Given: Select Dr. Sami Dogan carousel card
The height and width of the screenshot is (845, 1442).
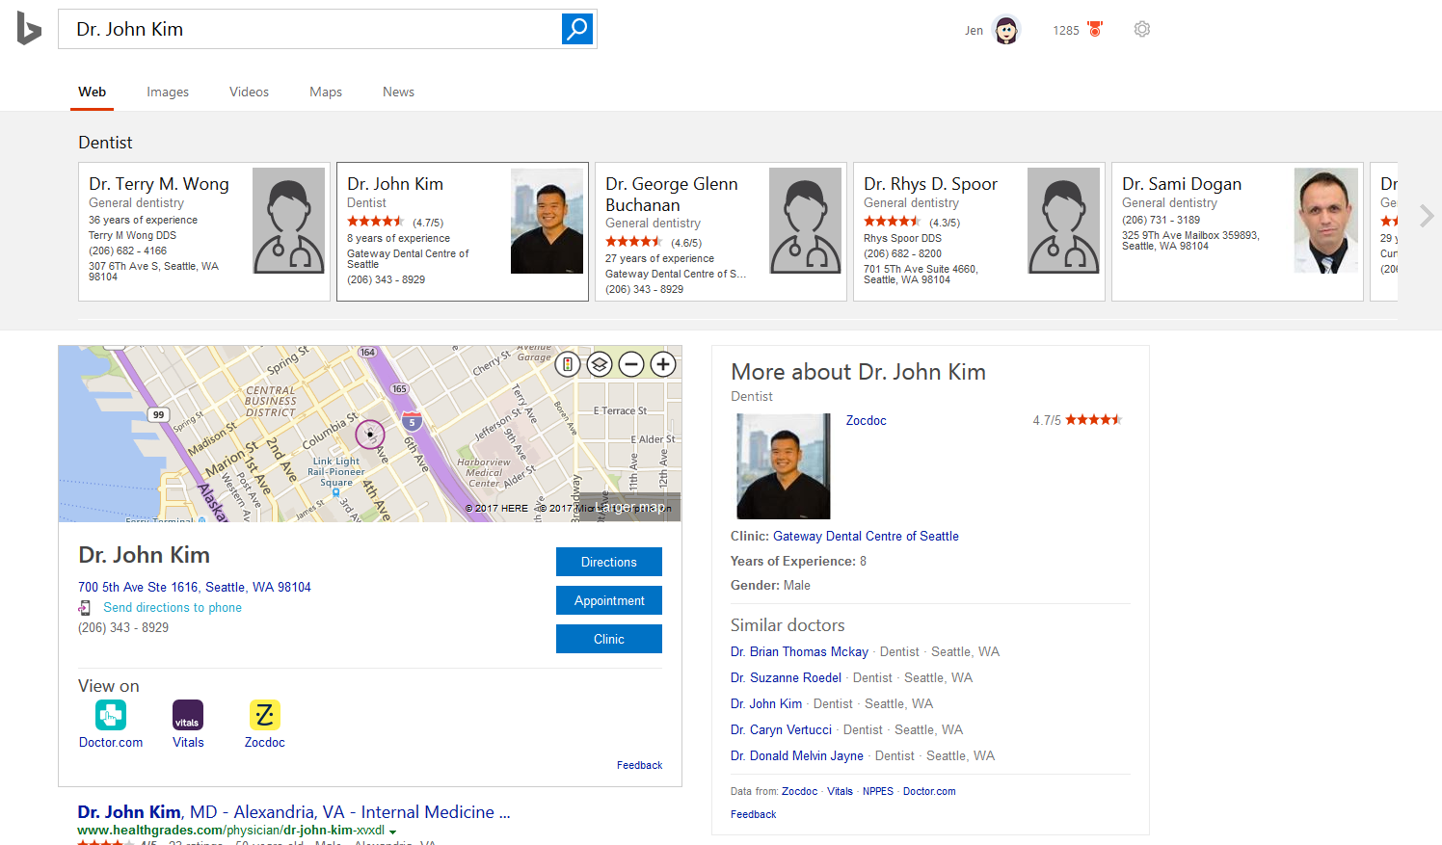Looking at the screenshot, I should click(x=1237, y=231).
